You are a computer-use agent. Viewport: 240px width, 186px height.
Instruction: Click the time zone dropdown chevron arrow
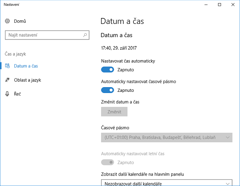(228, 138)
